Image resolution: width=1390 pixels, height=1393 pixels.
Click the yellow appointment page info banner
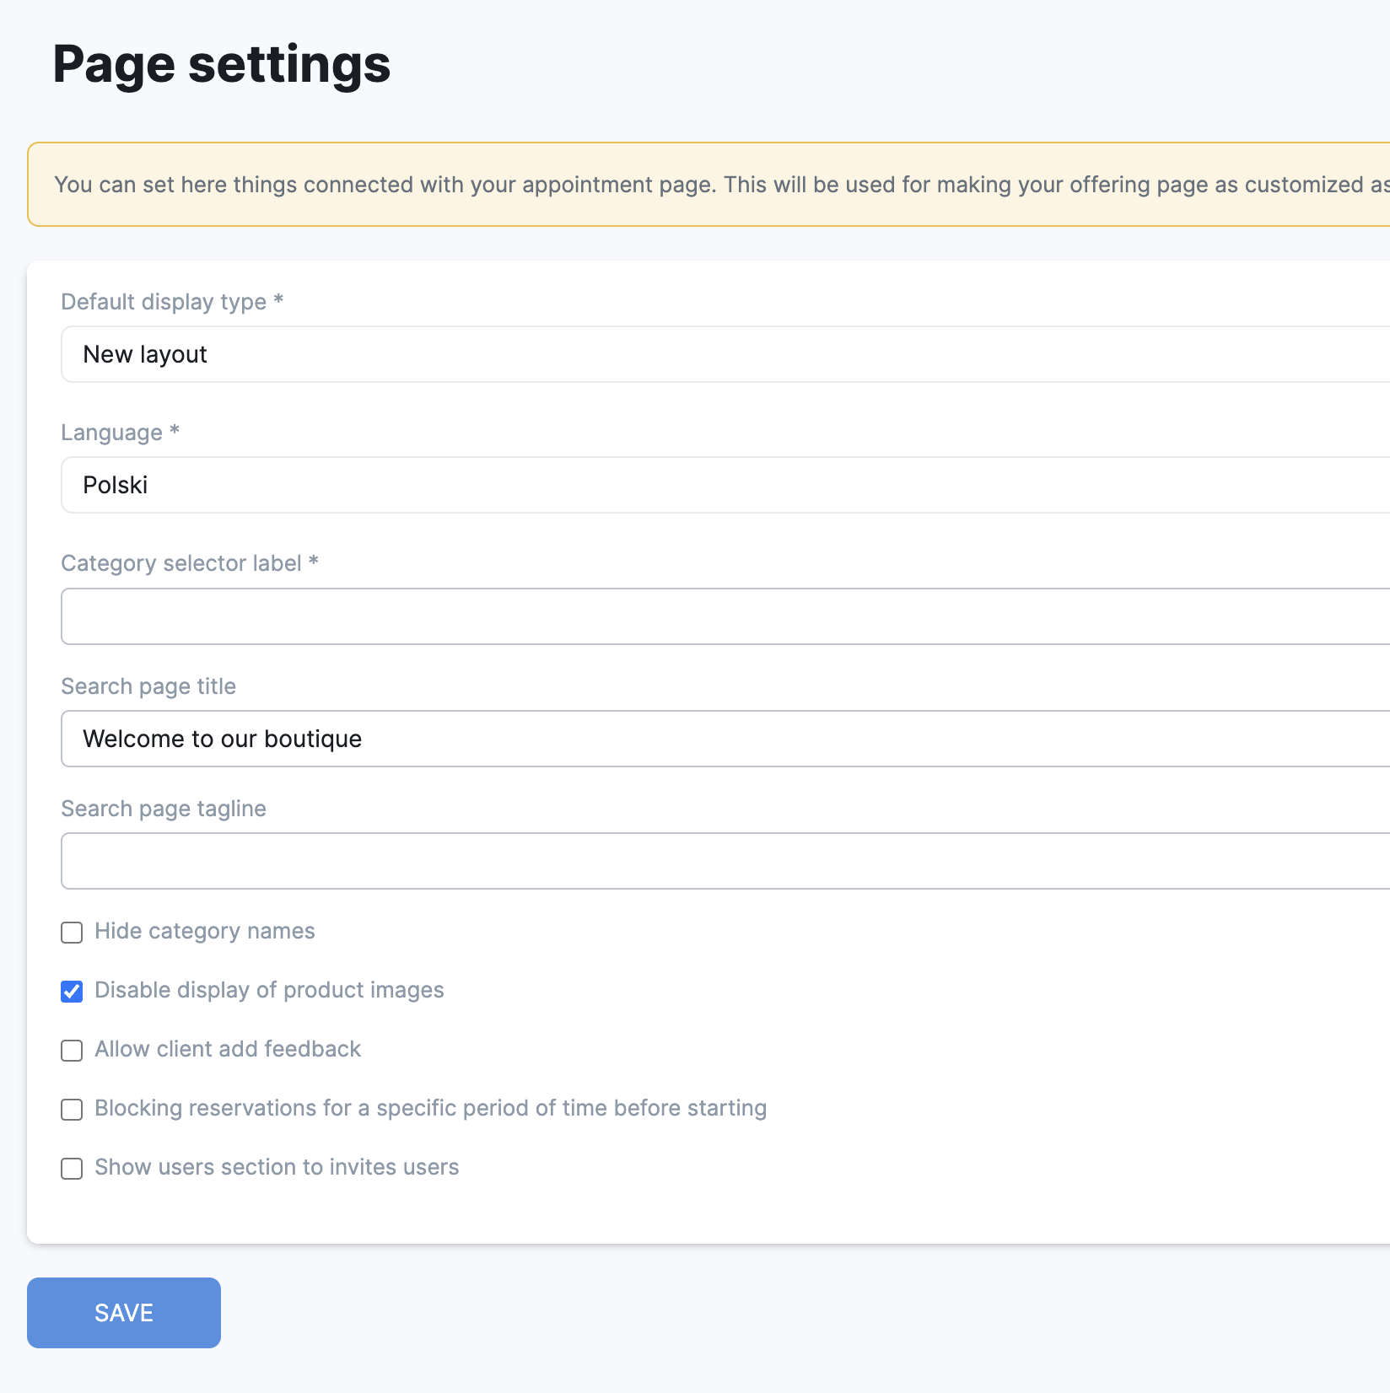click(x=708, y=185)
